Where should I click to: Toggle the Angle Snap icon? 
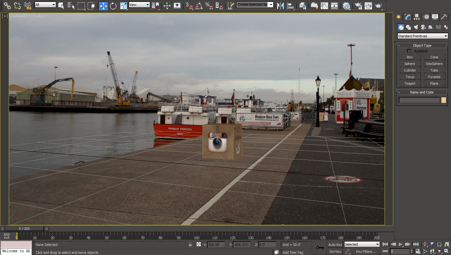(x=199, y=6)
